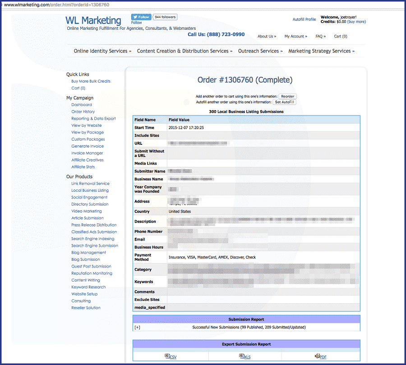Open Article Submission product

88,218
